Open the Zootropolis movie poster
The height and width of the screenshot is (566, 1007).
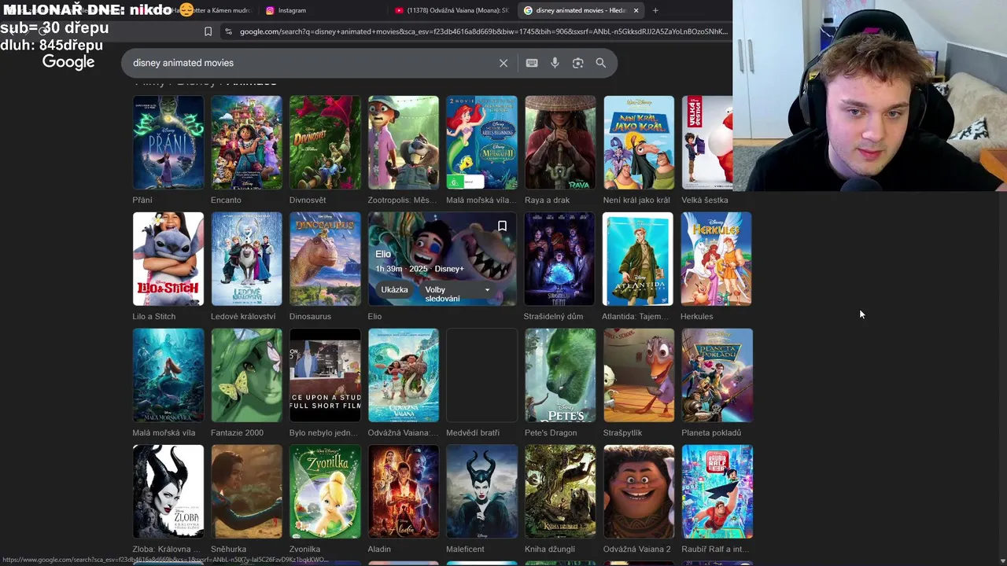pos(404,142)
